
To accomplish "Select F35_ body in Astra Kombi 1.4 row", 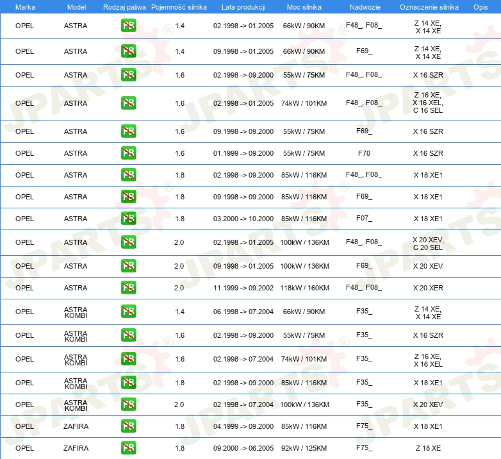I will pyautogui.click(x=365, y=312).
